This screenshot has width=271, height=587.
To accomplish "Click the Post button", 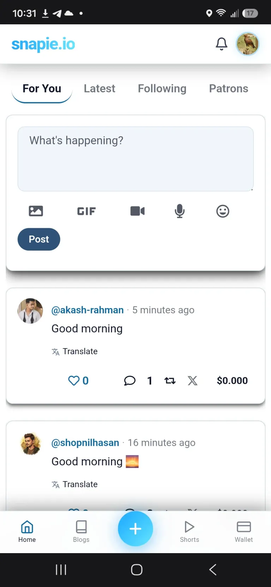I will click(39, 239).
